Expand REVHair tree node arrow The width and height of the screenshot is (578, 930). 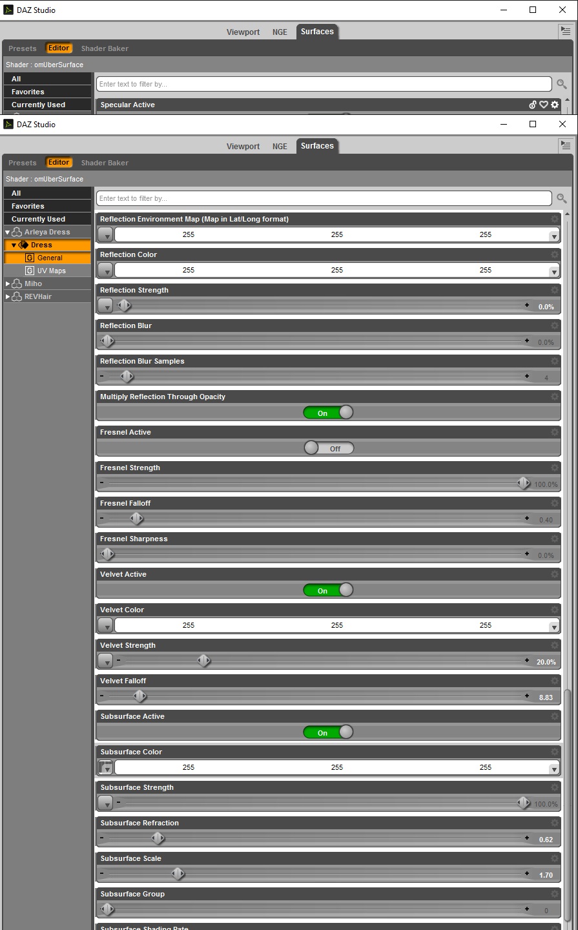pos(8,297)
